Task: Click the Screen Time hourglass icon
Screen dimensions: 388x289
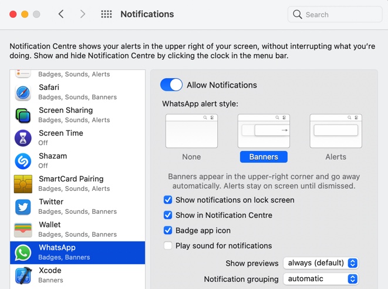Action: click(x=23, y=138)
